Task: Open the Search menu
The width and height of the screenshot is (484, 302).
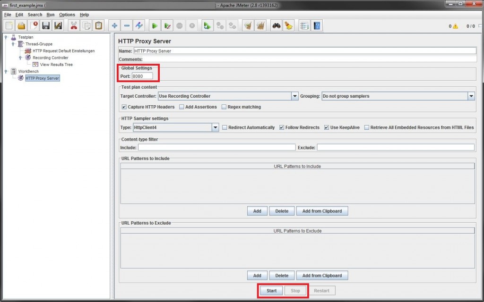Action: click(35, 15)
